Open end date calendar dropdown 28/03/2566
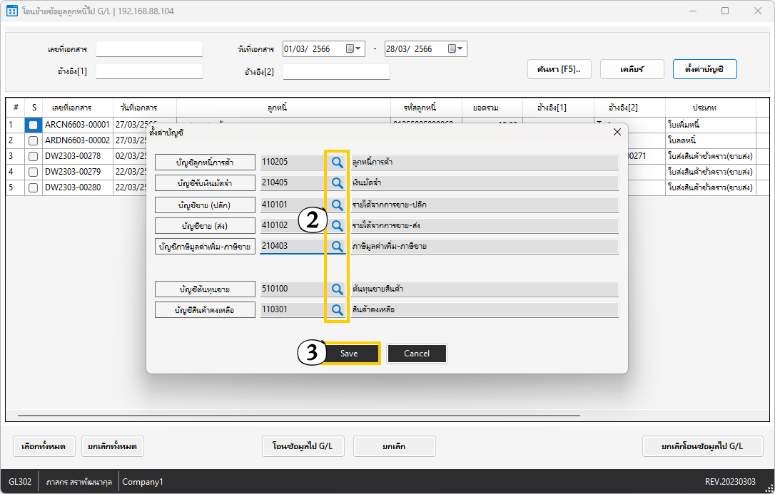Image resolution: width=775 pixels, height=494 pixels. [456, 49]
